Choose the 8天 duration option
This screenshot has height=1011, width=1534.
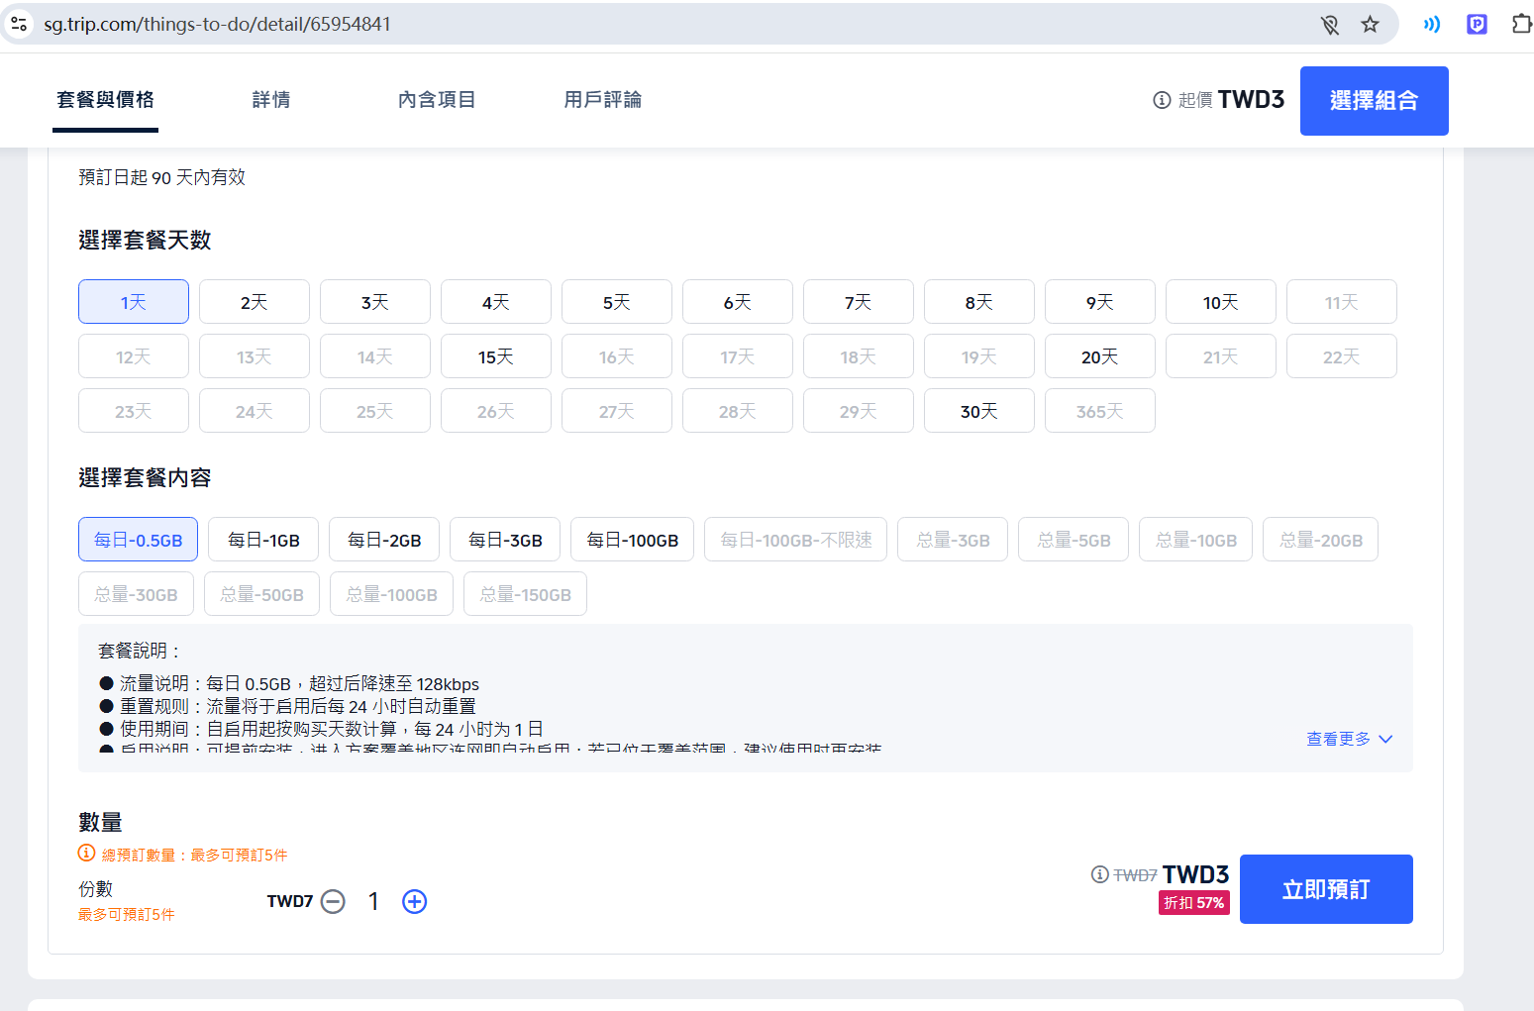point(979,301)
